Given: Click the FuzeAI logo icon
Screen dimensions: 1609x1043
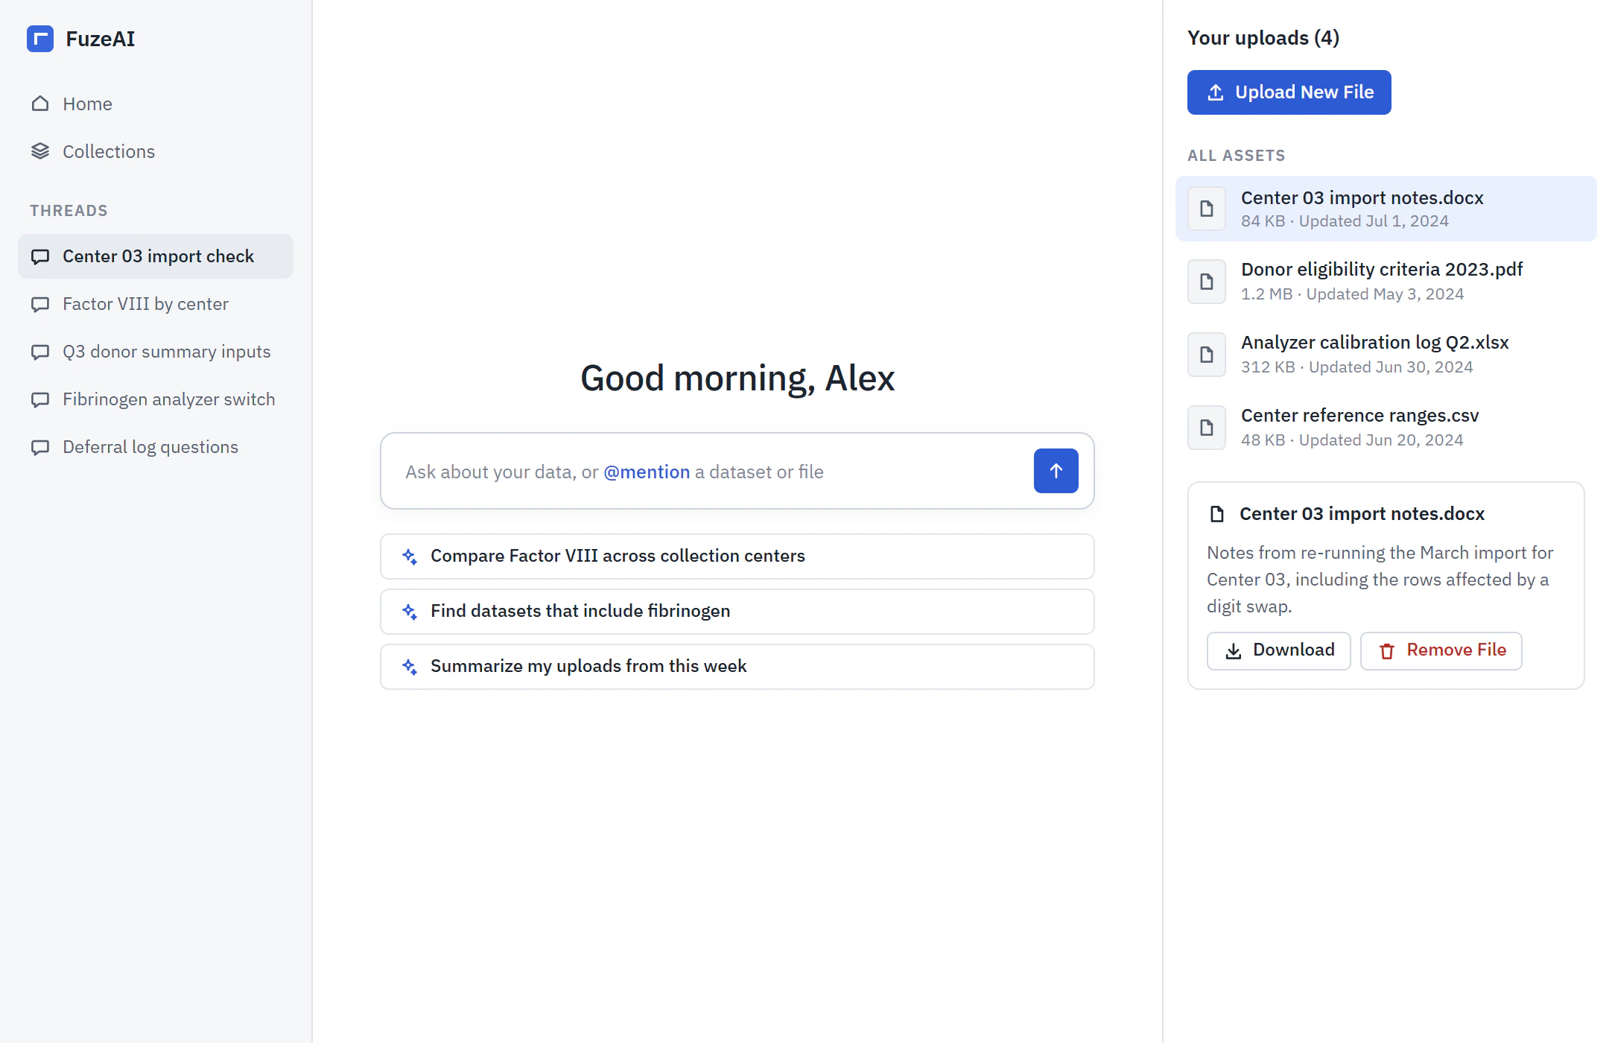Looking at the screenshot, I should [40, 39].
